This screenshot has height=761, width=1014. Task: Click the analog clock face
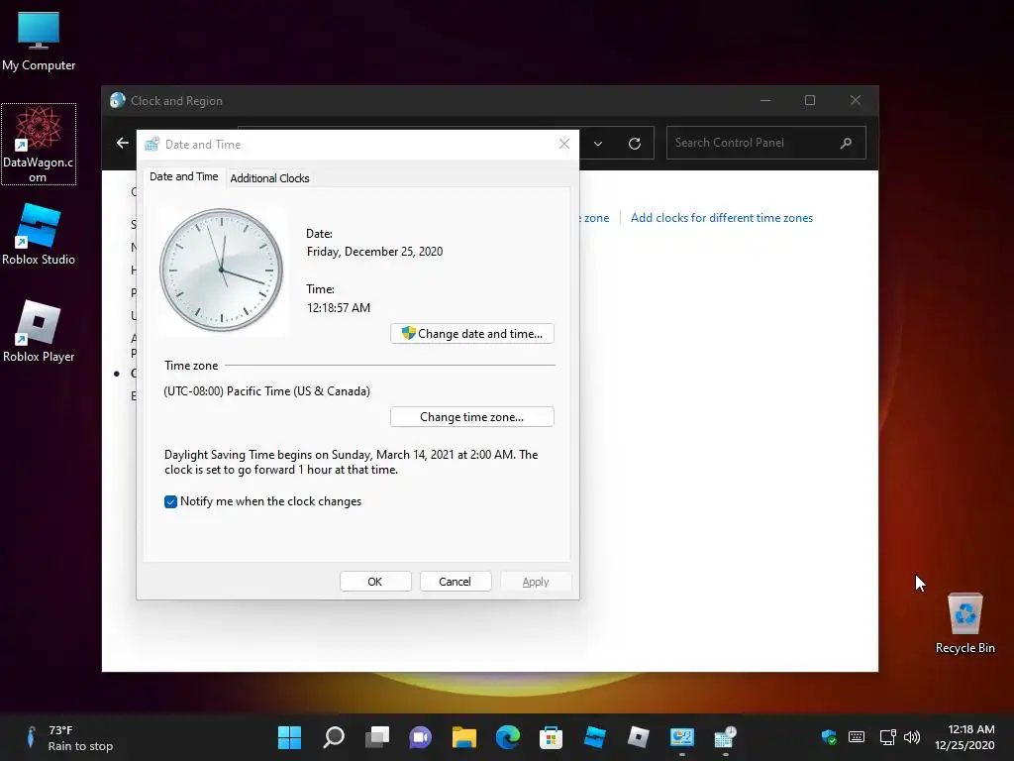click(221, 270)
